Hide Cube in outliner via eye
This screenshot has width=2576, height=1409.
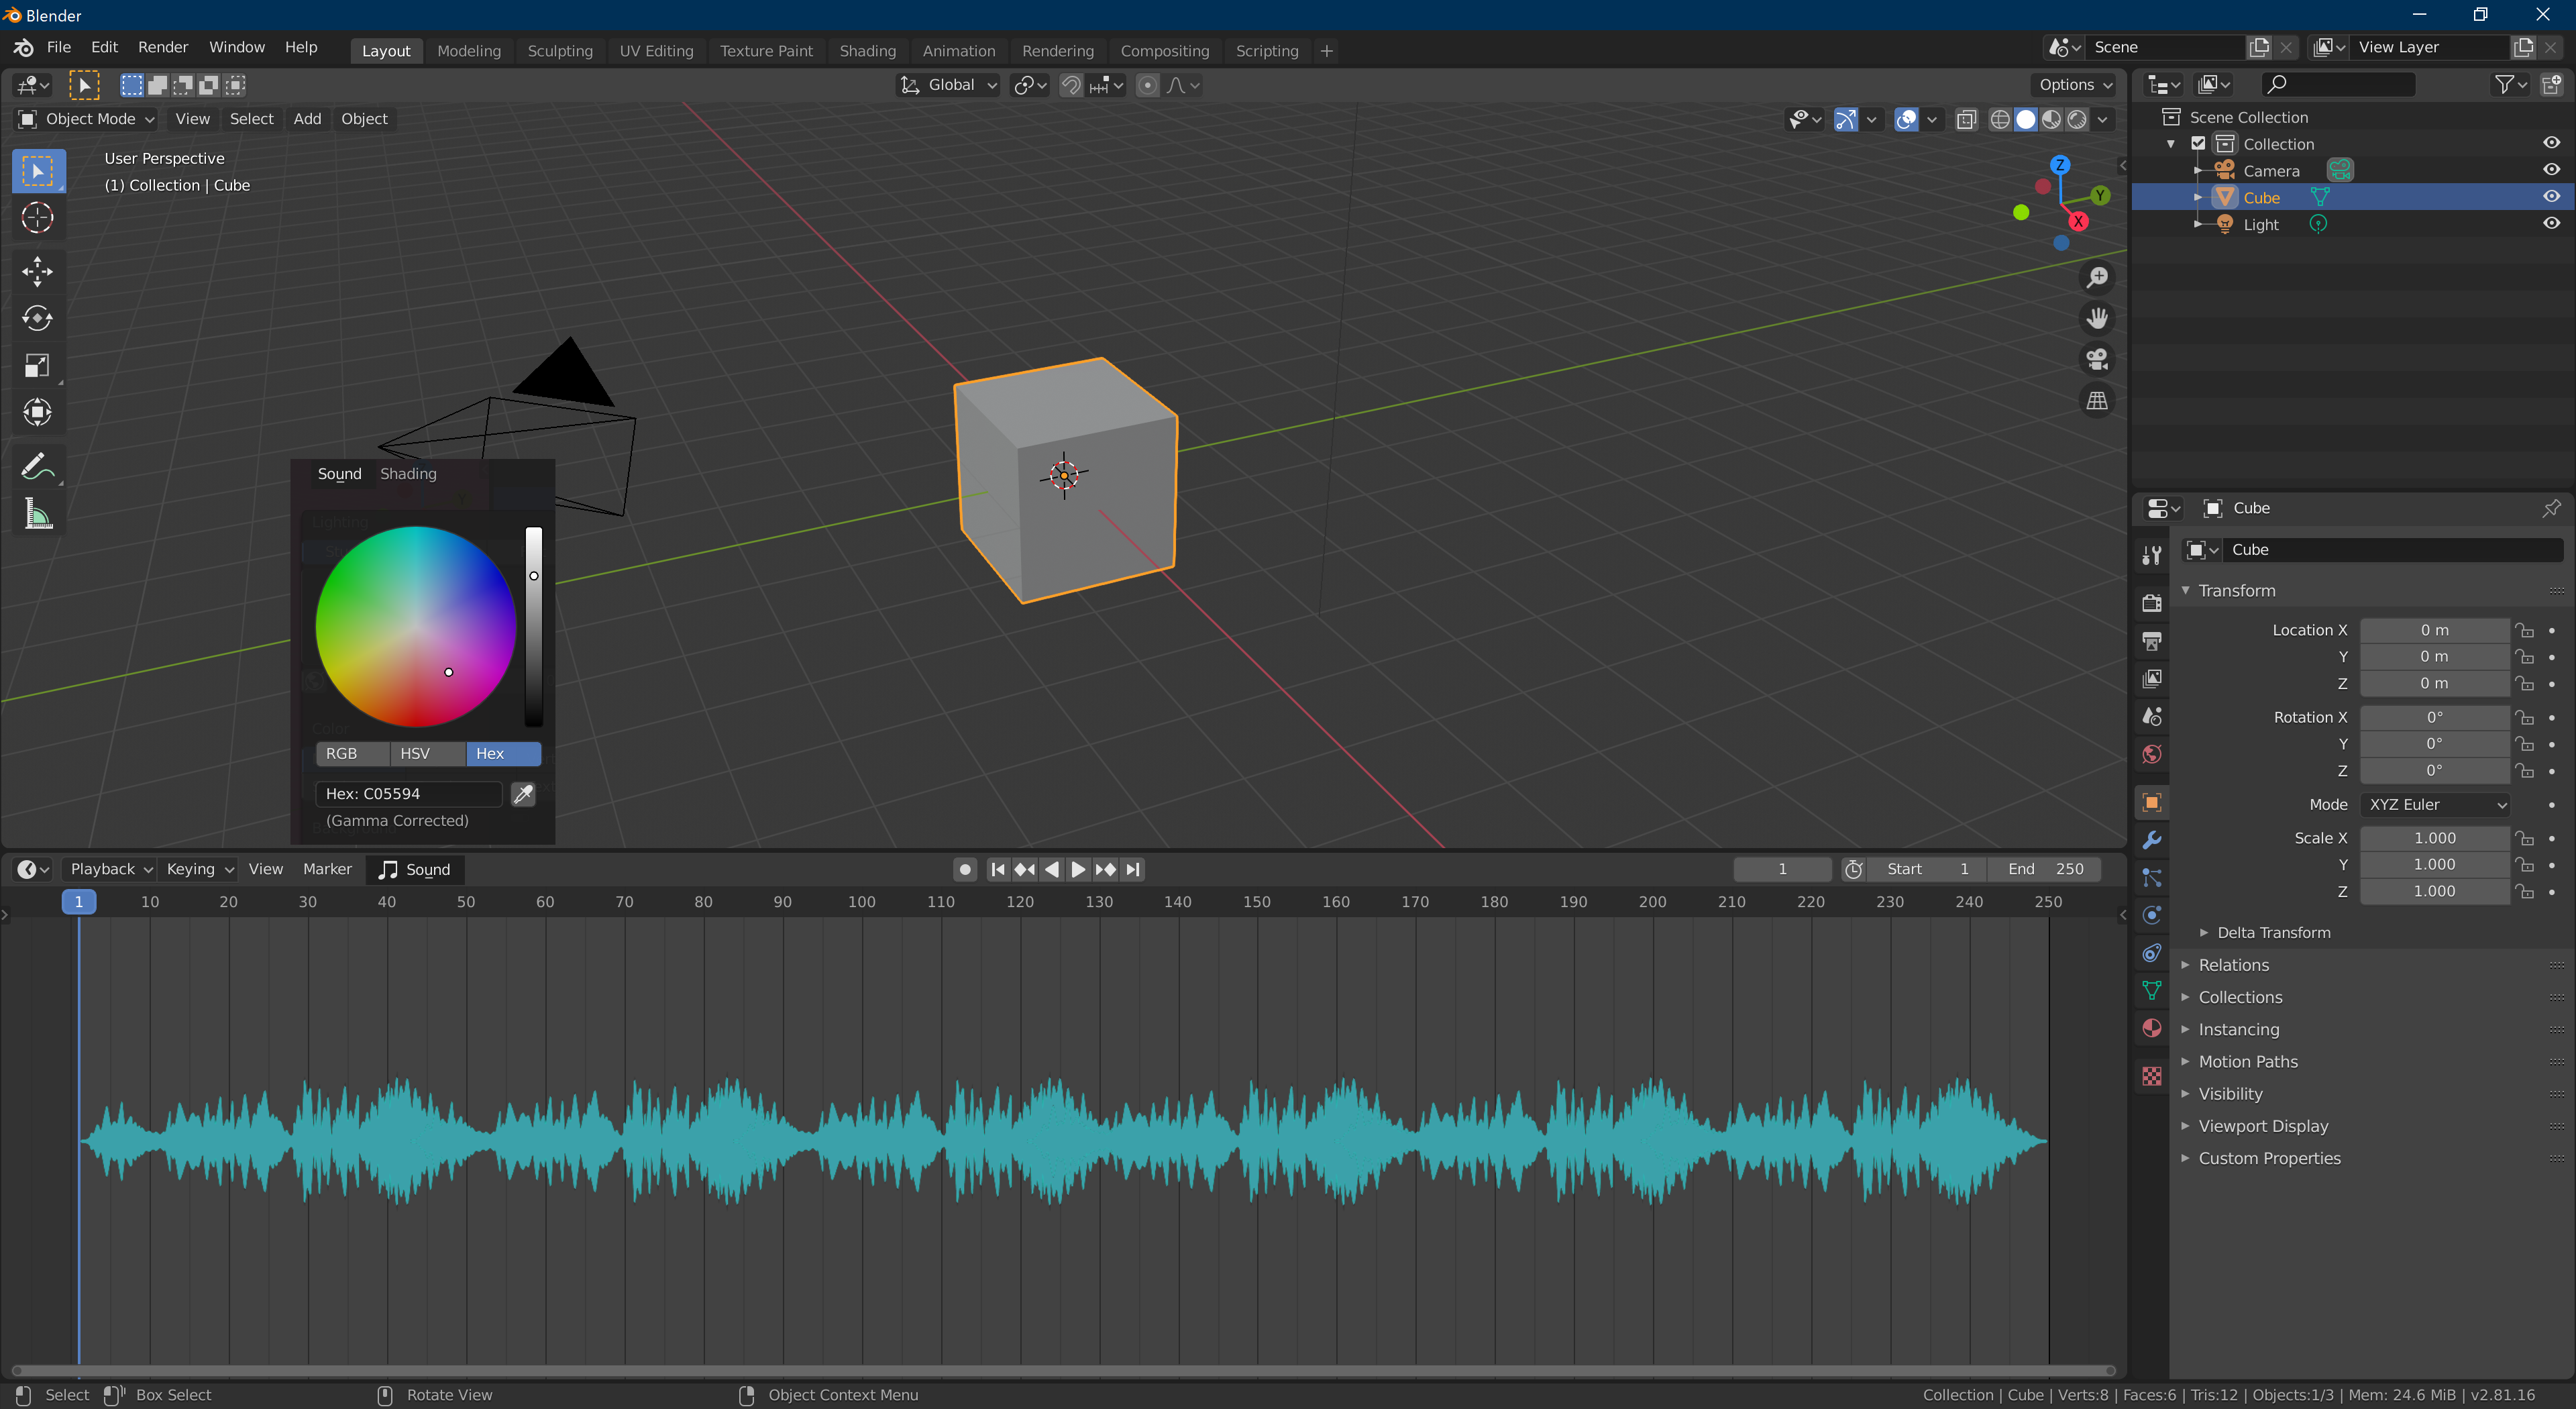pos(2551,197)
